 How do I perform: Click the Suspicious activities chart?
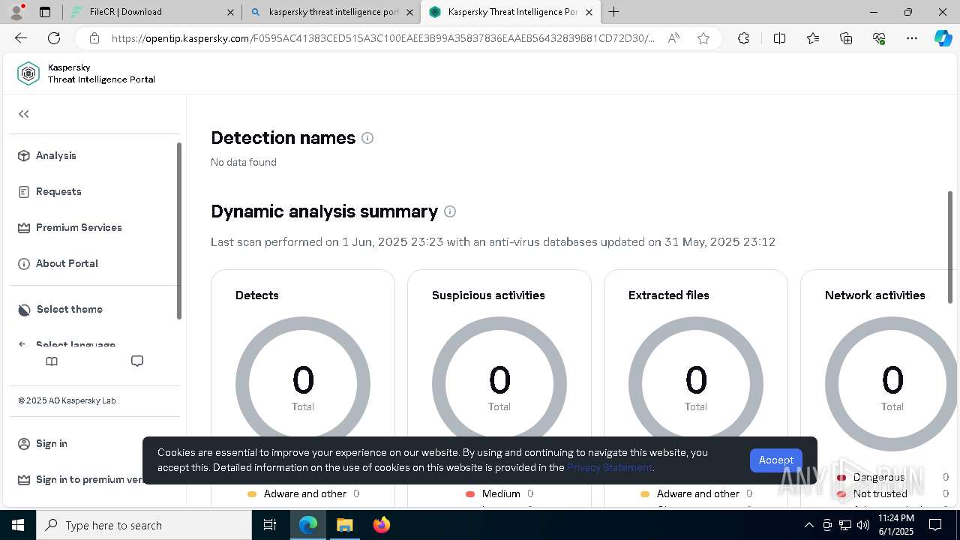coord(499,384)
